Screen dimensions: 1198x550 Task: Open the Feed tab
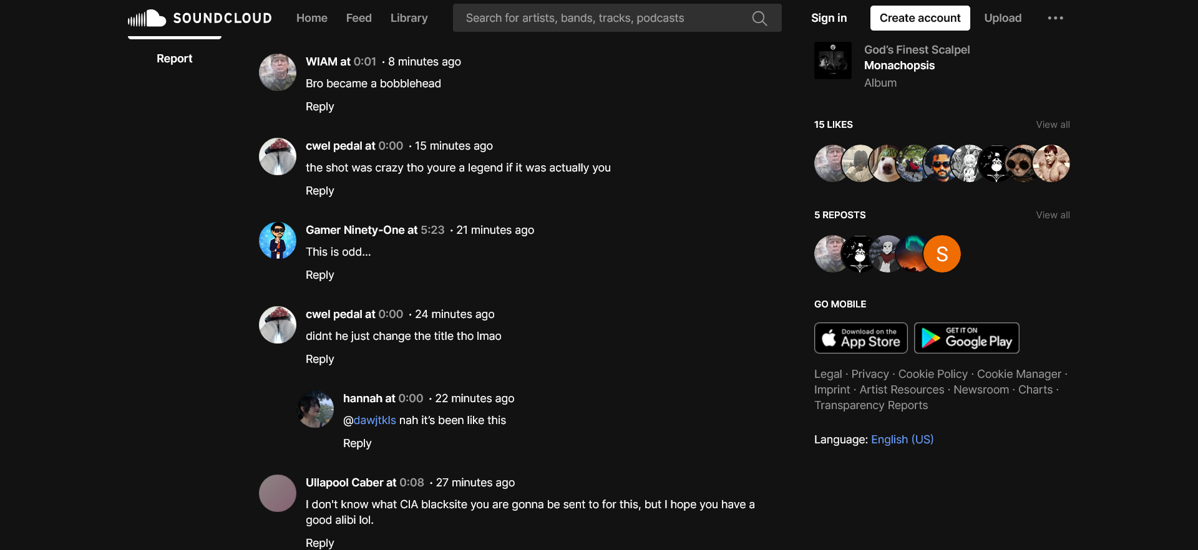(x=359, y=18)
